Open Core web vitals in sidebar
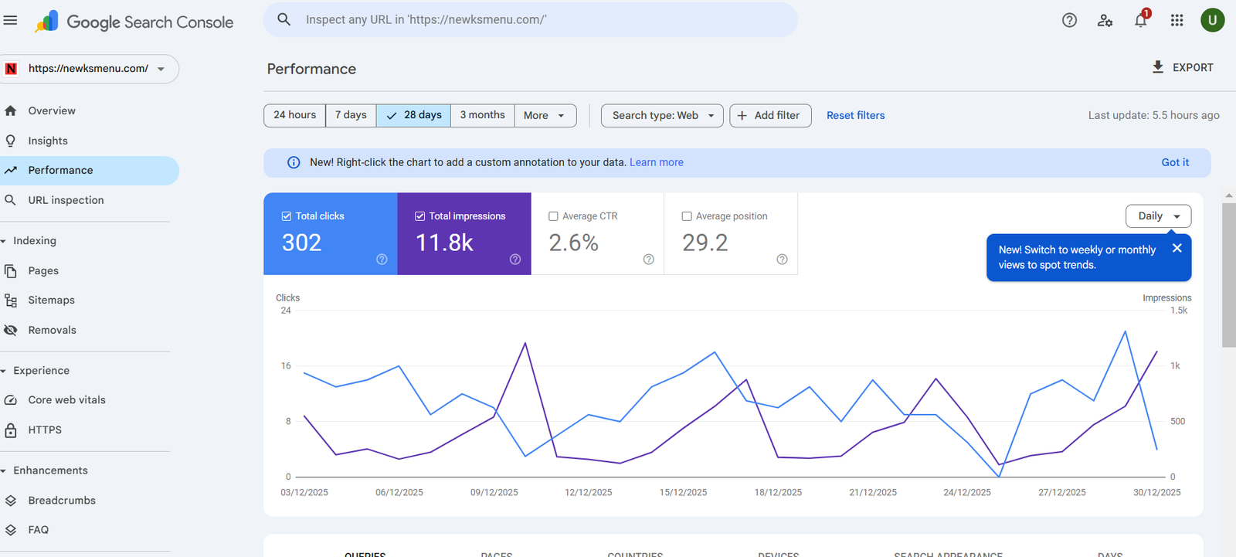This screenshot has height=557, width=1236. (67, 400)
